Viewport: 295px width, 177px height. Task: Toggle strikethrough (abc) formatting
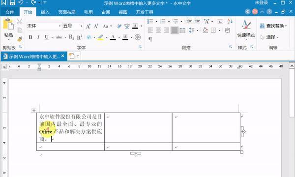point(59,37)
